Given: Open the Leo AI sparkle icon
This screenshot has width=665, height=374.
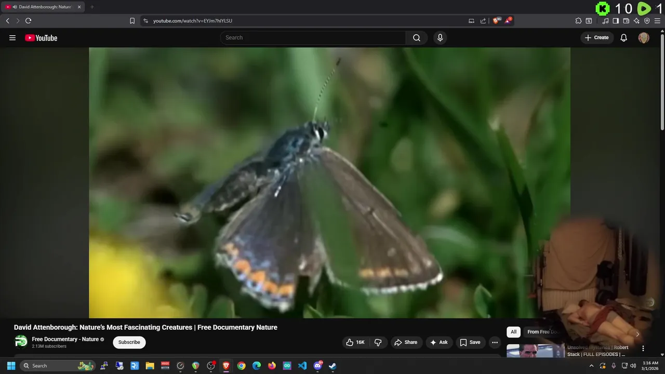Looking at the screenshot, I should coord(636,21).
